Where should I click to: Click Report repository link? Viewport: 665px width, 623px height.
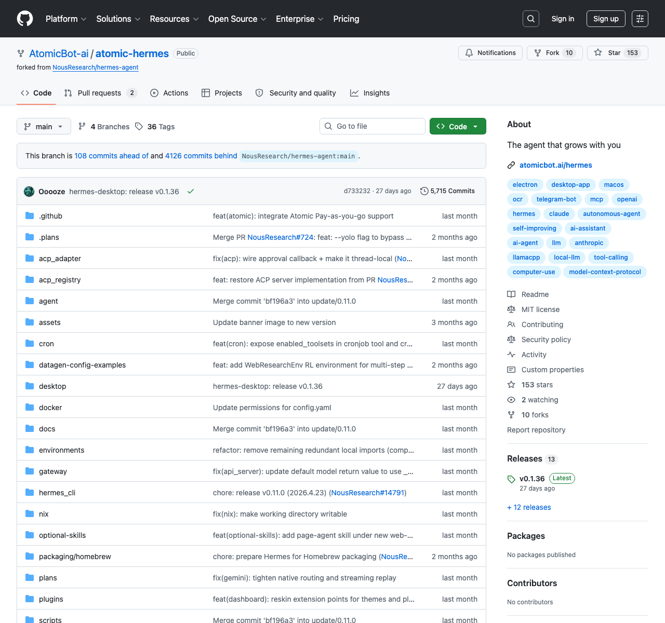click(536, 430)
